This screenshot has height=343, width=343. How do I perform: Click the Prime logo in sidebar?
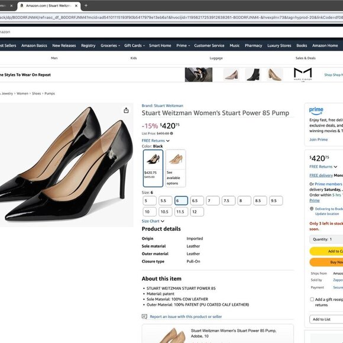point(316,111)
